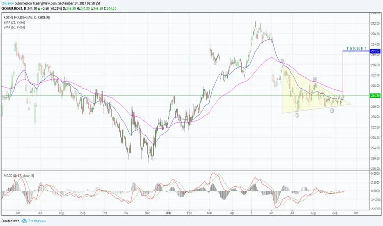
Task: Select triangle pattern point C marker
Action: pyautogui.click(x=315, y=79)
